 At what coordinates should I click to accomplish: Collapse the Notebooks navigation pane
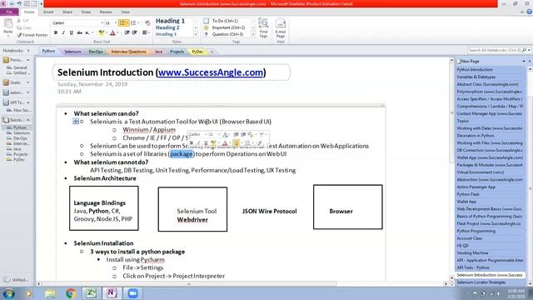[x=28, y=51]
